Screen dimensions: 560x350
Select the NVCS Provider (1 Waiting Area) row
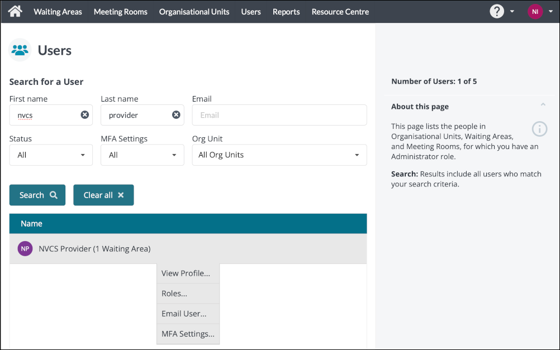pos(188,248)
